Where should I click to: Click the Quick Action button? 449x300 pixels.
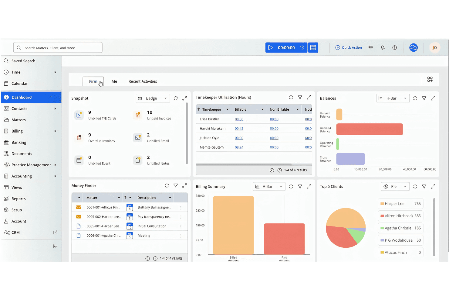349,48
